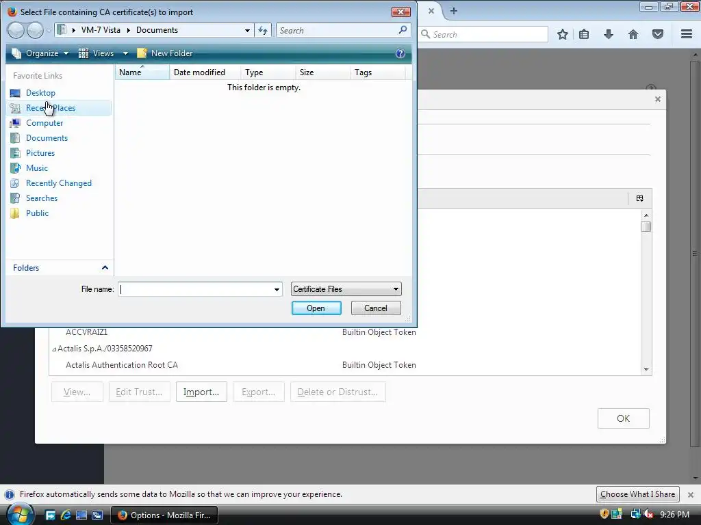Click the Pocket icon in Firefox toolbar
This screenshot has height=525, width=701.
coord(658,34)
